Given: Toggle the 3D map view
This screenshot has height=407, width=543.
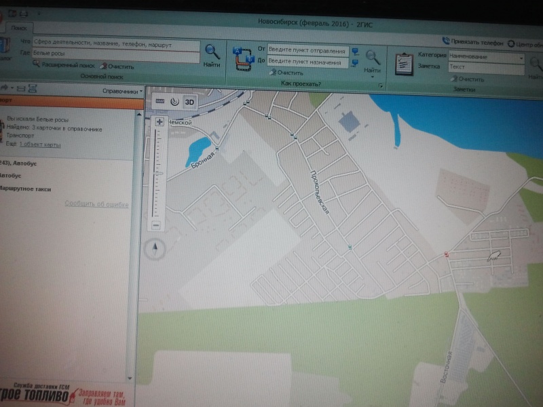Looking at the screenshot, I should [x=189, y=102].
